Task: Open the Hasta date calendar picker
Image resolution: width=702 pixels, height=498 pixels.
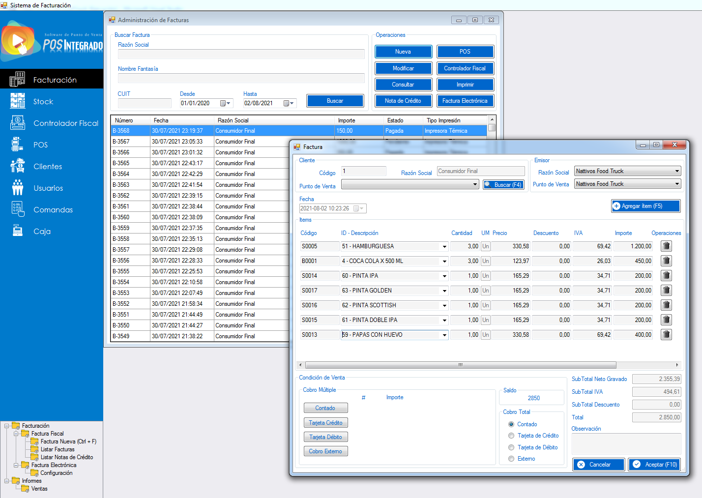Action: click(x=289, y=103)
